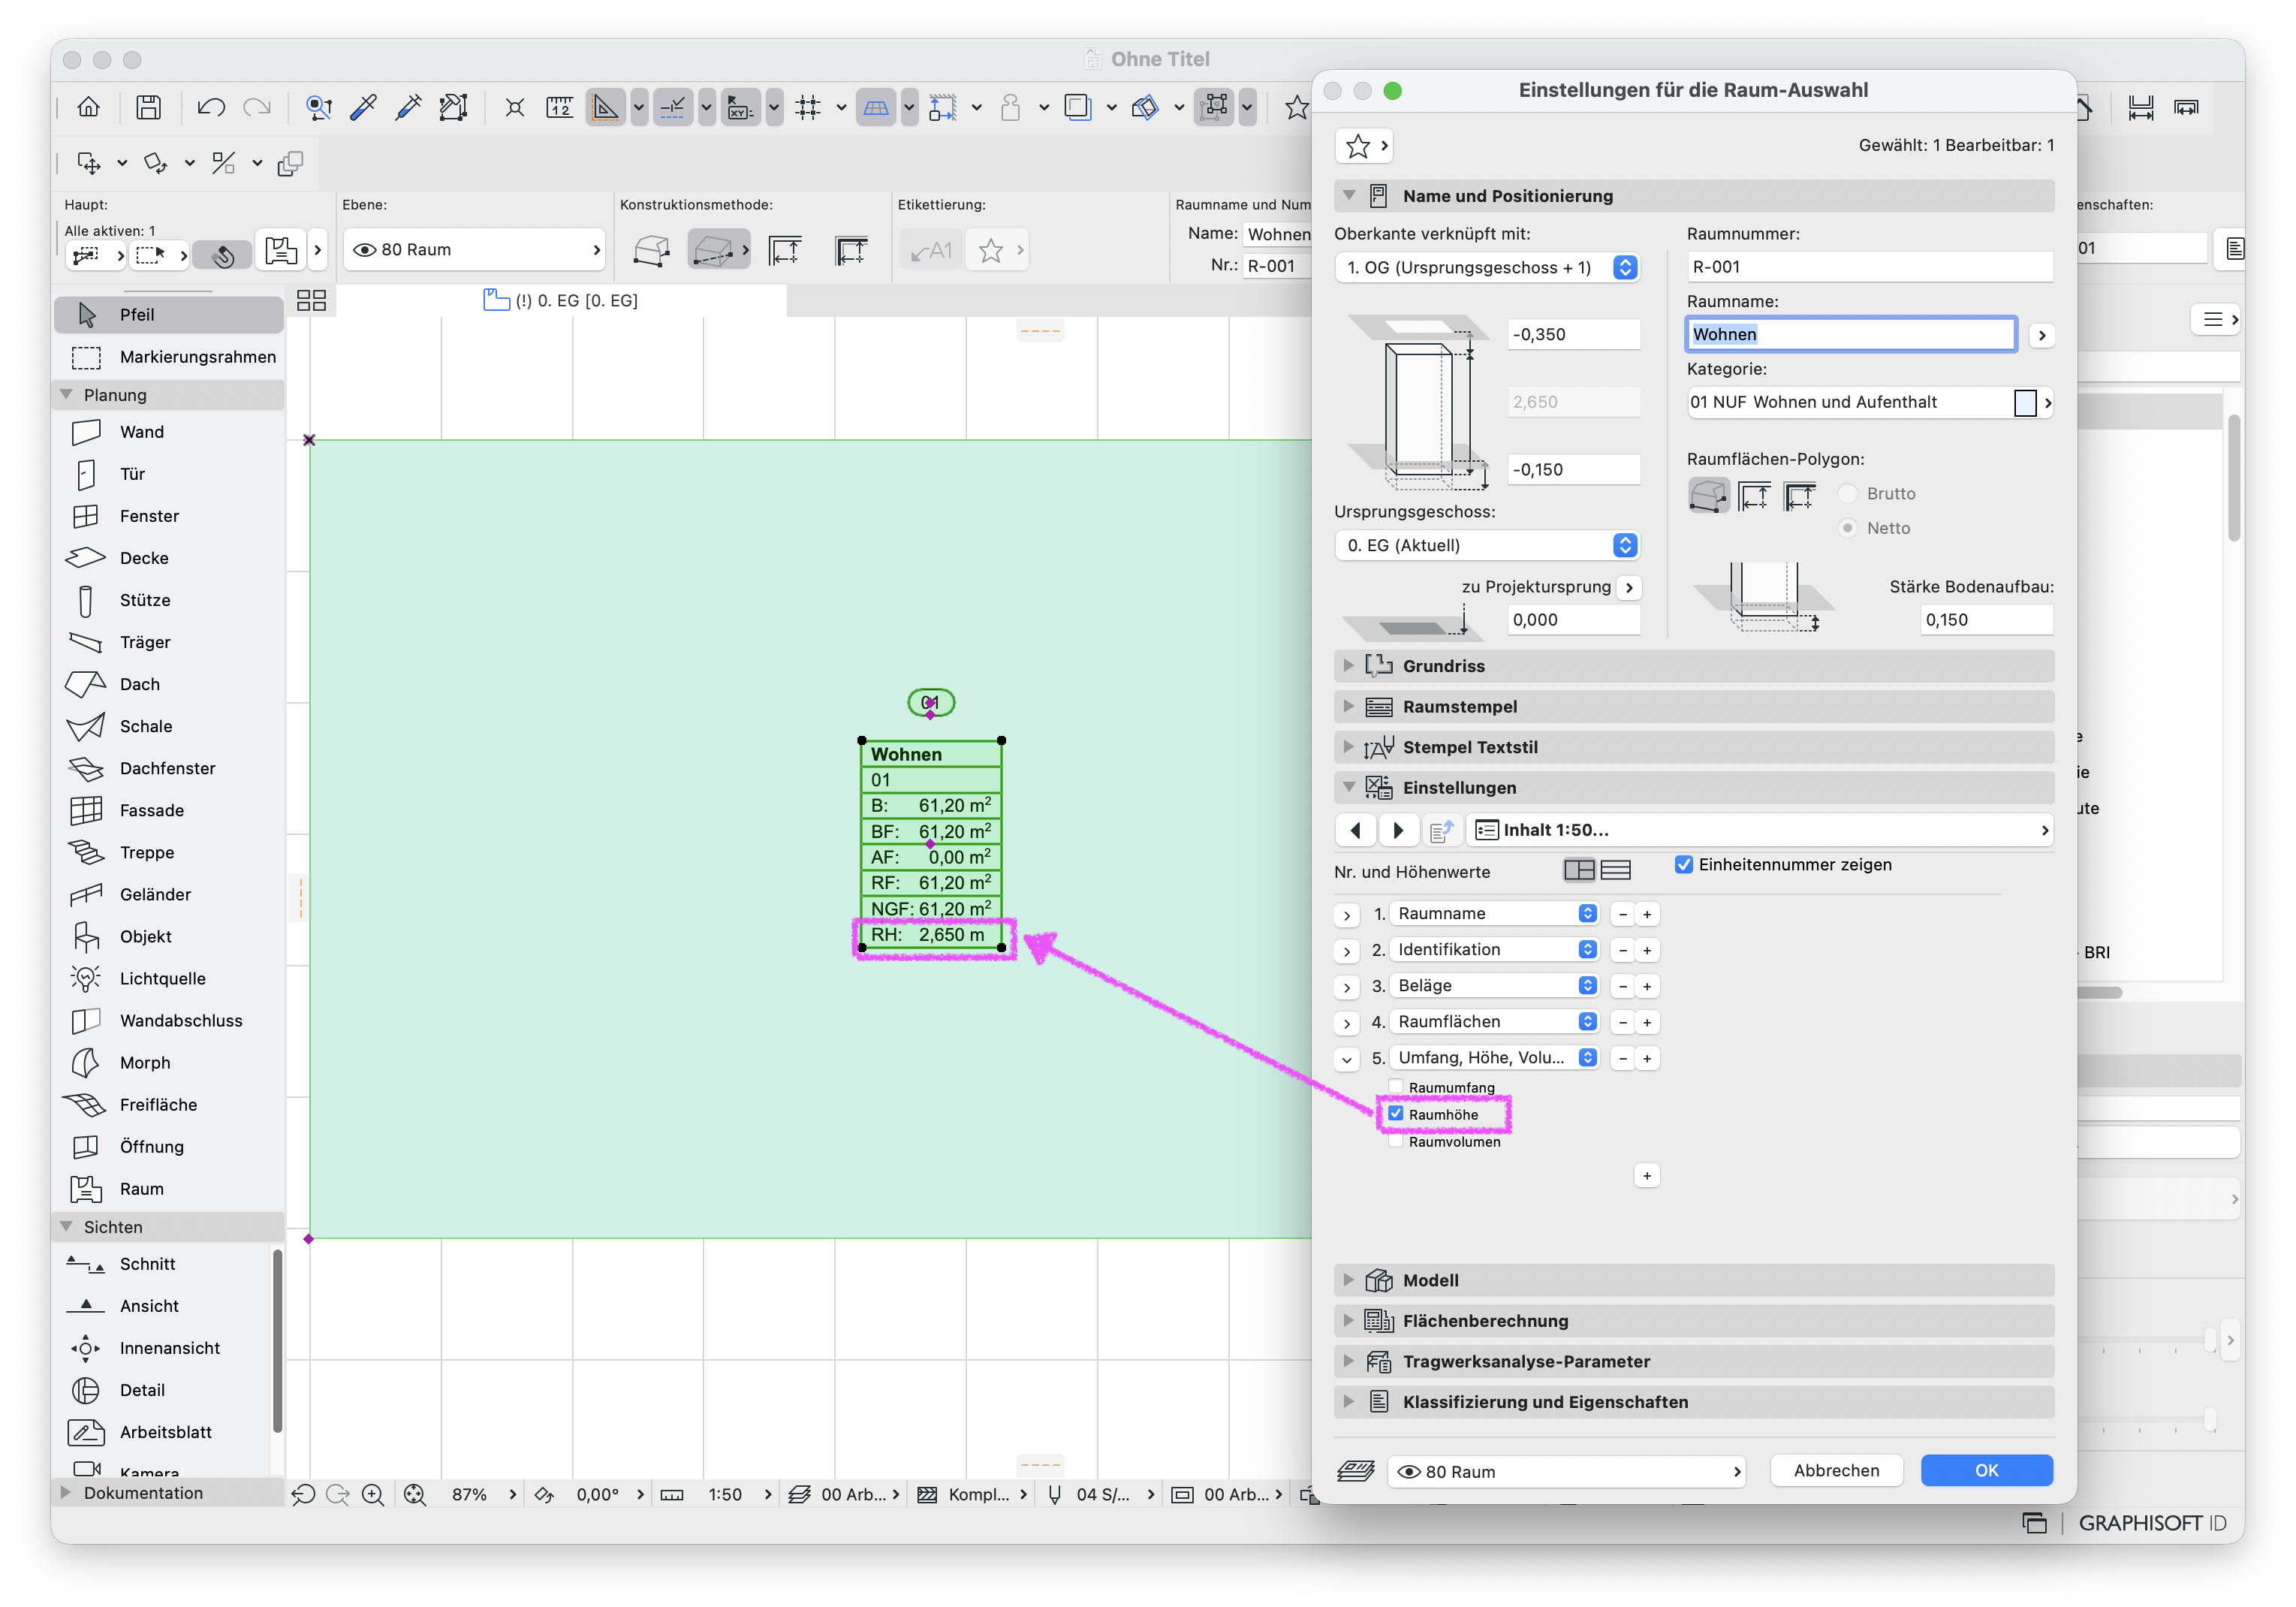Enable the Raumvolumen checkbox
This screenshot has width=2296, height=1607.
pyautogui.click(x=1395, y=1141)
